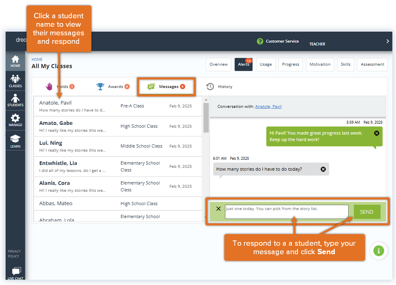Dismiss the 'Hi Pavil!' message with its X
This screenshot has width=396, height=285.
(x=376, y=134)
